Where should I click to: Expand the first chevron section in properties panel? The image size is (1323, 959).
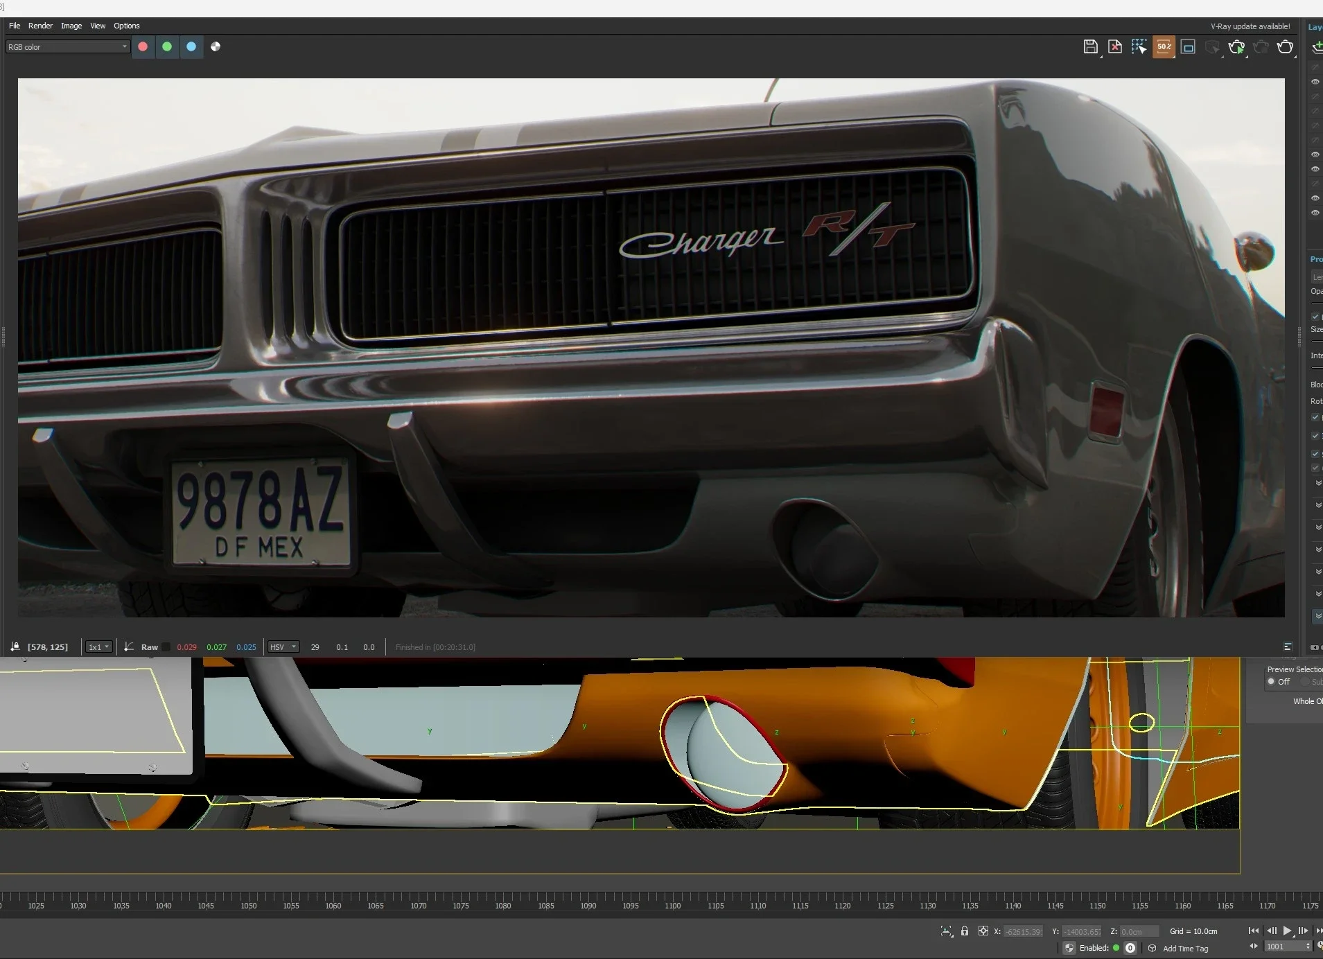[1318, 483]
